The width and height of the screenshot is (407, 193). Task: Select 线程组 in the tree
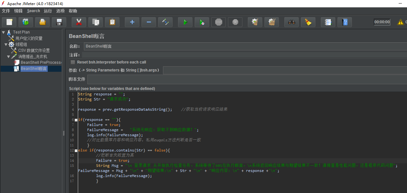[x=21, y=44]
